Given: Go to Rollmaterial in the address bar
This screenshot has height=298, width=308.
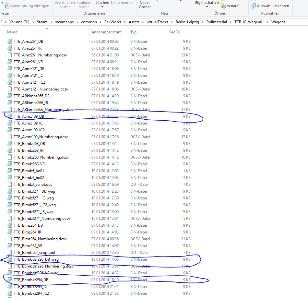Looking at the screenshot, I should (217, 22).
